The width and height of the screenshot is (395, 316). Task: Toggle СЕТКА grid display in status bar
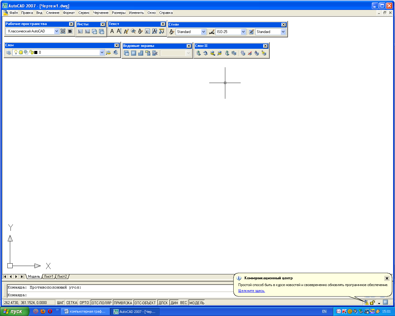click(72, 303)
